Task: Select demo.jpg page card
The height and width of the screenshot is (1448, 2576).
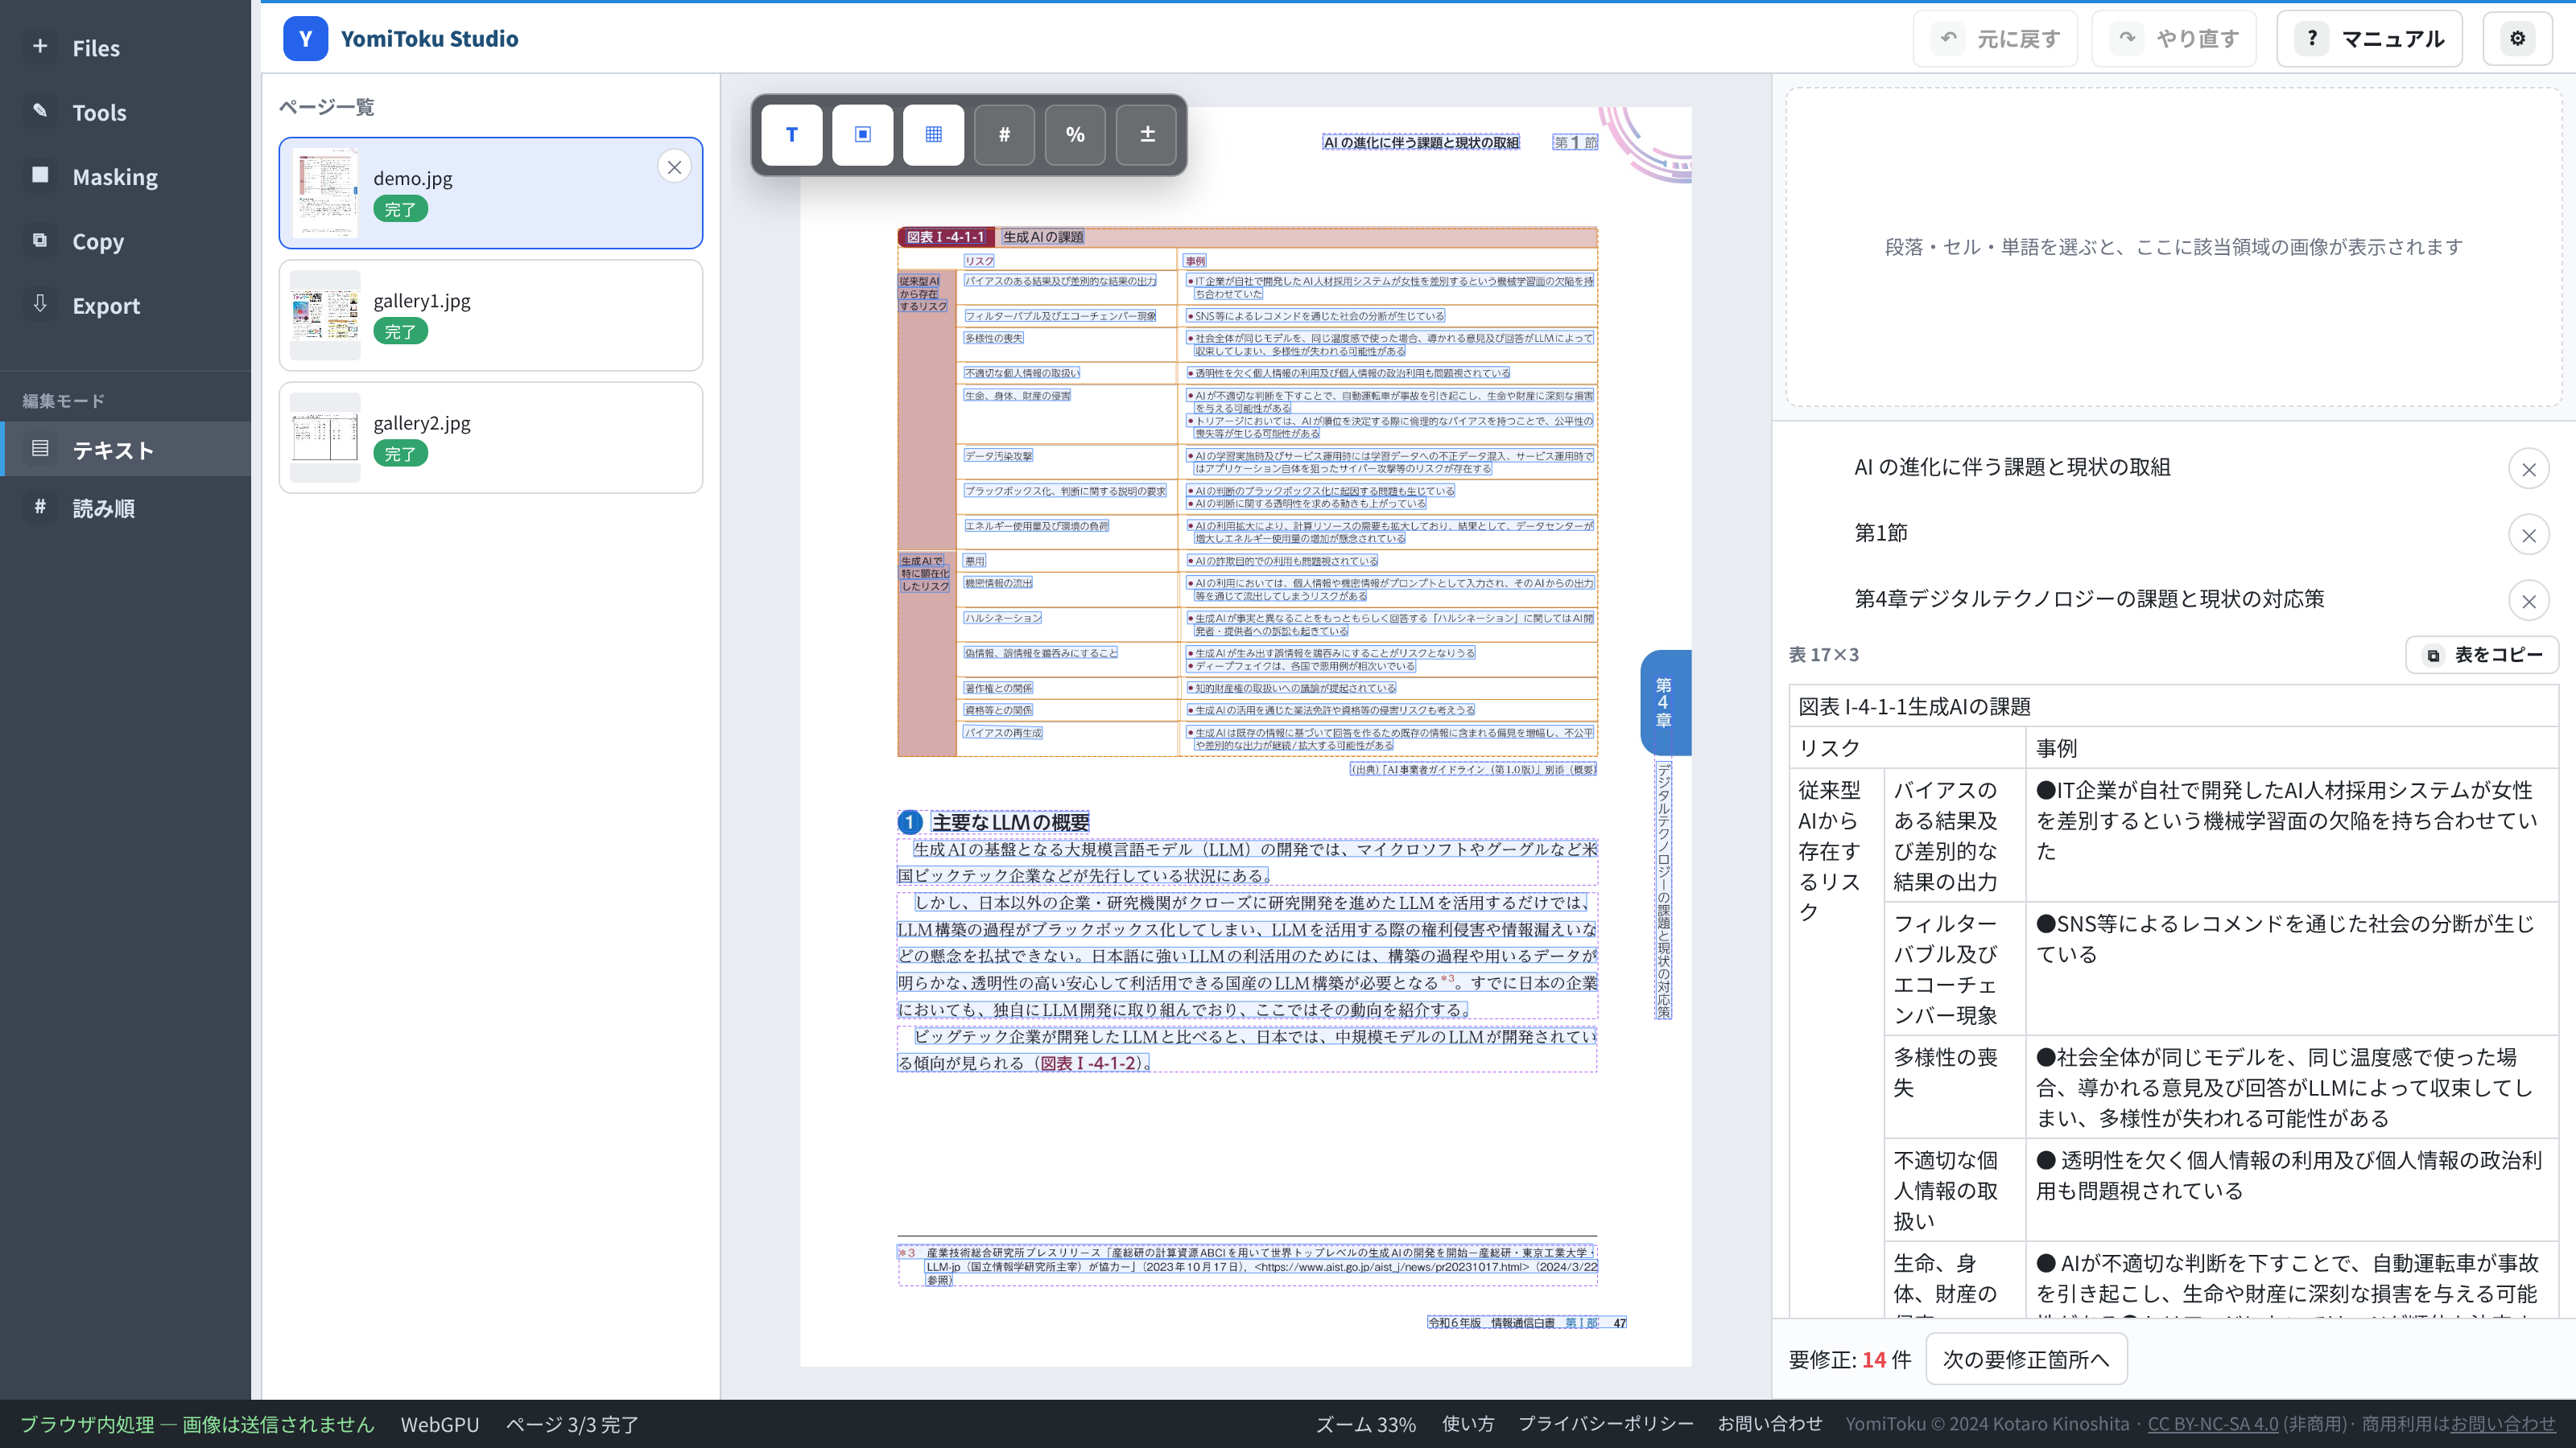Action: [x=491, y=193]
